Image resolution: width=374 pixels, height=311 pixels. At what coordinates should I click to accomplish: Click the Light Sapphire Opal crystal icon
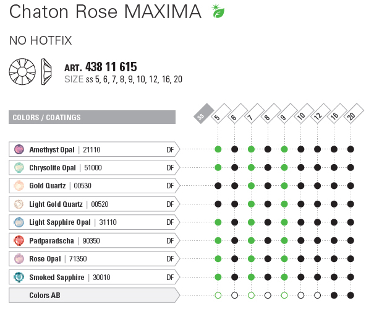pyautogui.click(x=19, y=222)
